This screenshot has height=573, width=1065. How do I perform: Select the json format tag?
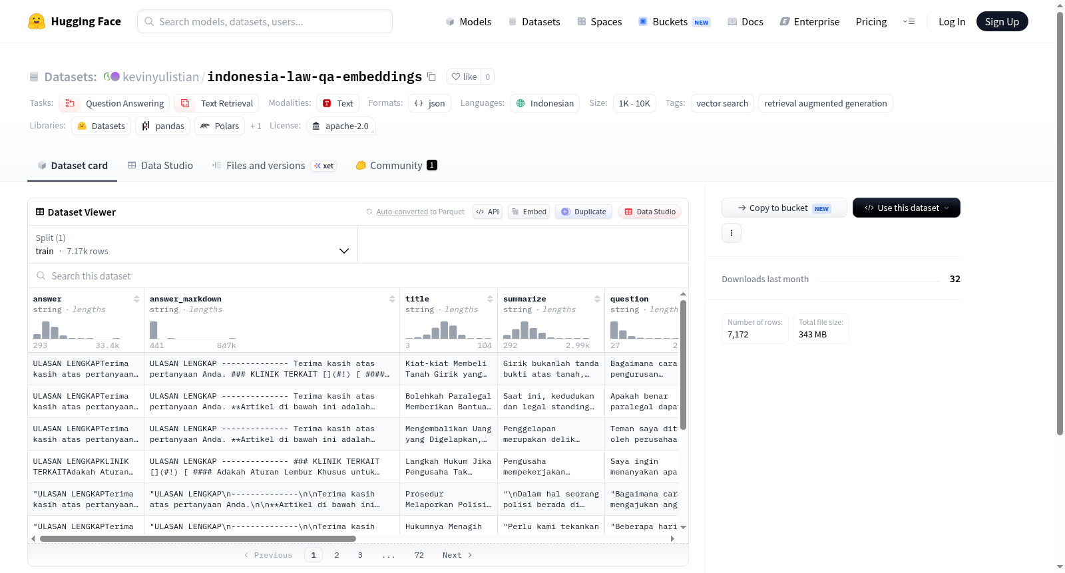coord(430,103)
